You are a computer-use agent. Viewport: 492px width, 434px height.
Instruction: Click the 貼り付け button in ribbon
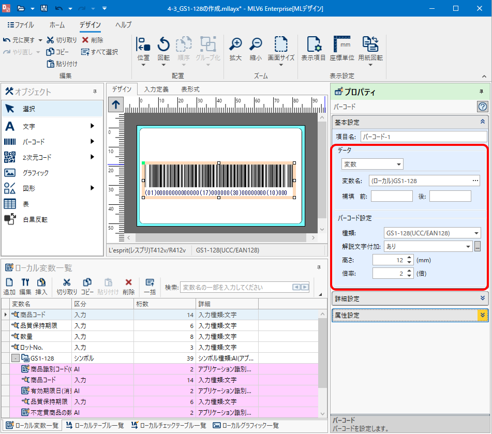(x=62, y=64)
